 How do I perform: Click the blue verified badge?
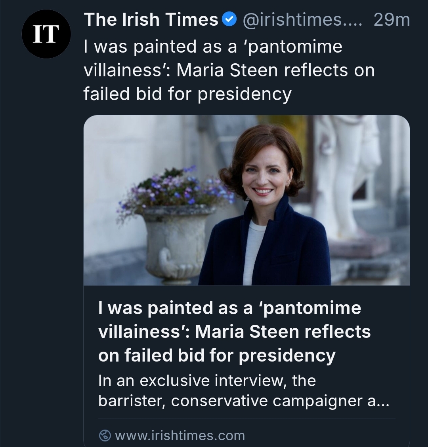tap(229, 19)
